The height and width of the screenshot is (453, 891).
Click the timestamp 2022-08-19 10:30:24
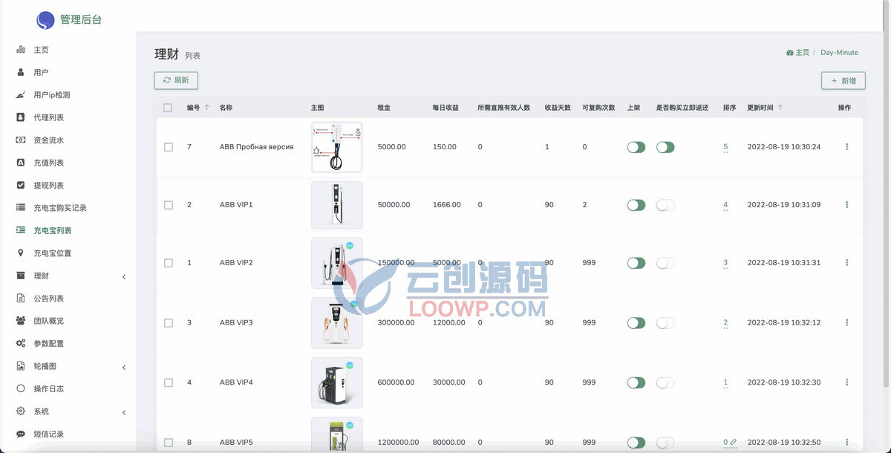click(784, 147)
